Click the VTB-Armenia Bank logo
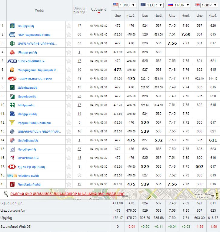The image size is (220, 232). (x=12, y=35)
